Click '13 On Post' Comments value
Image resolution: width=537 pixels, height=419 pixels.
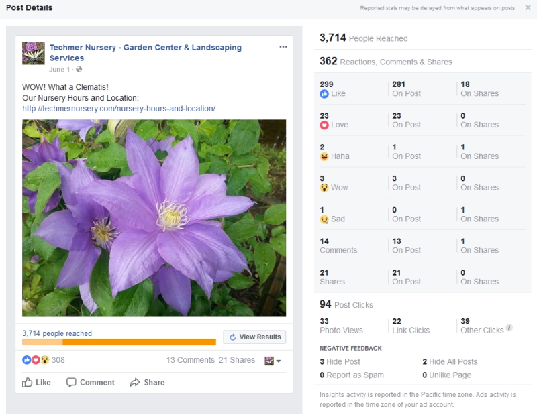[406, 245]
